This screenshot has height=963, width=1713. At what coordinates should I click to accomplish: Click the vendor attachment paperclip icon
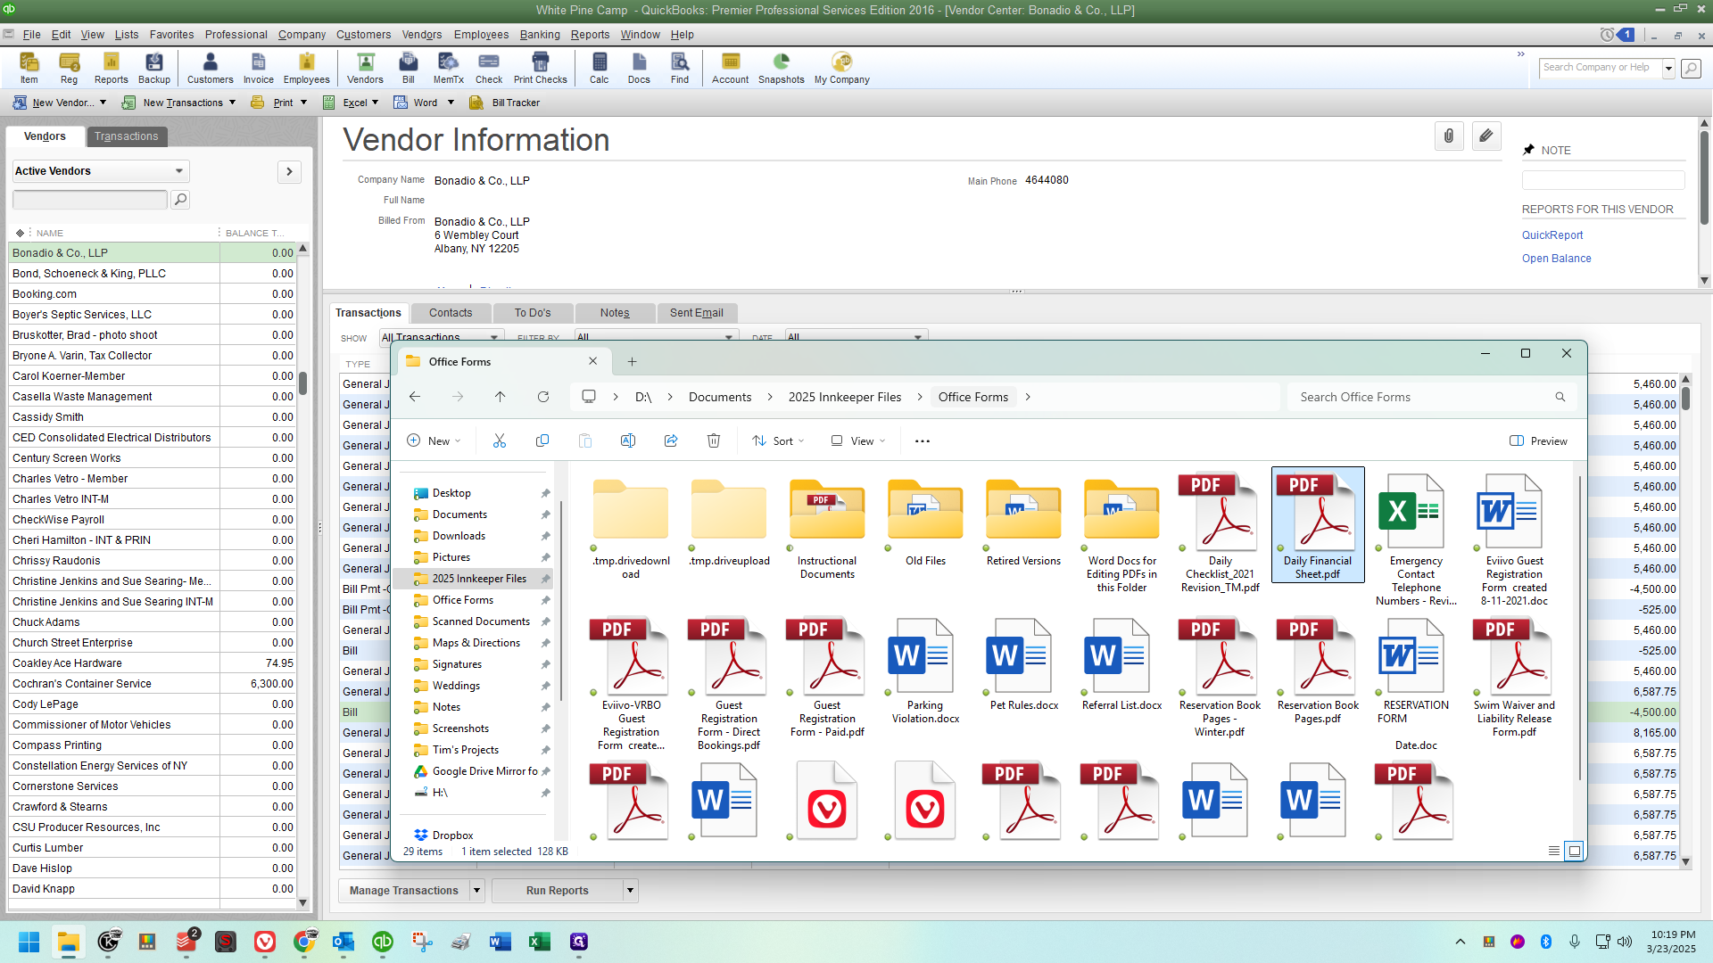tap(1449, 136)
